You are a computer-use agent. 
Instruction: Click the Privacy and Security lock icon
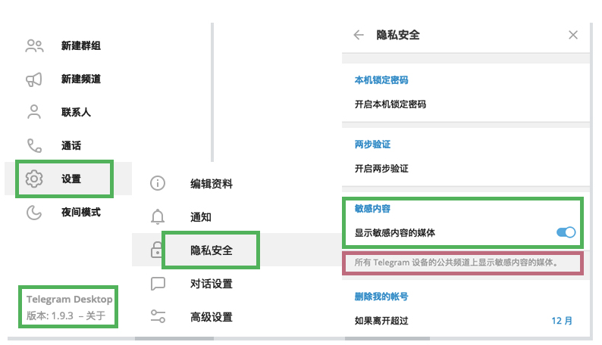158,250
